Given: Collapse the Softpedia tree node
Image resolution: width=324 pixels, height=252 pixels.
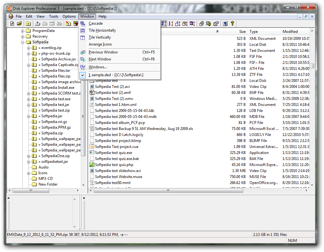Looking at the screenshot, I should (22, 42).
